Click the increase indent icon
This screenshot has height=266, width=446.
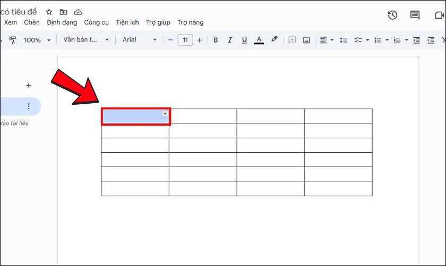[x=431, y=40]
